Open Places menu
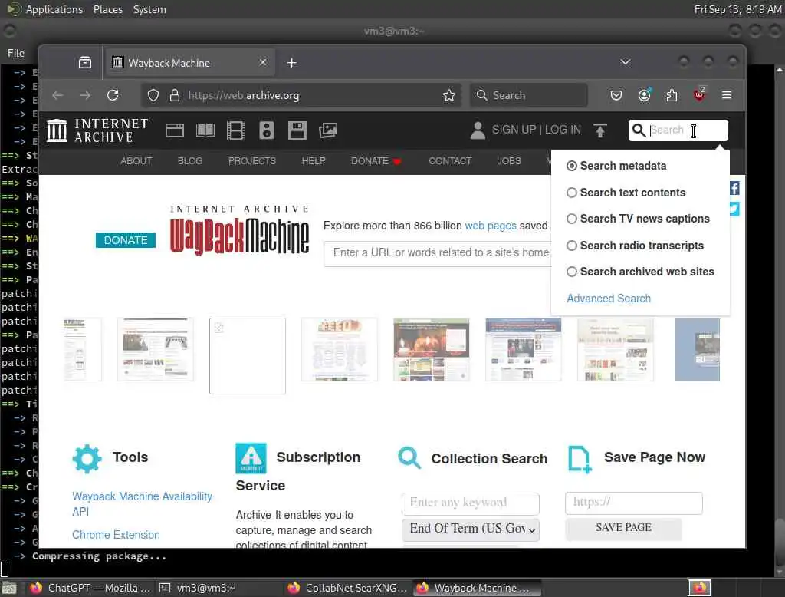785x597 pixels. point(107,9)
